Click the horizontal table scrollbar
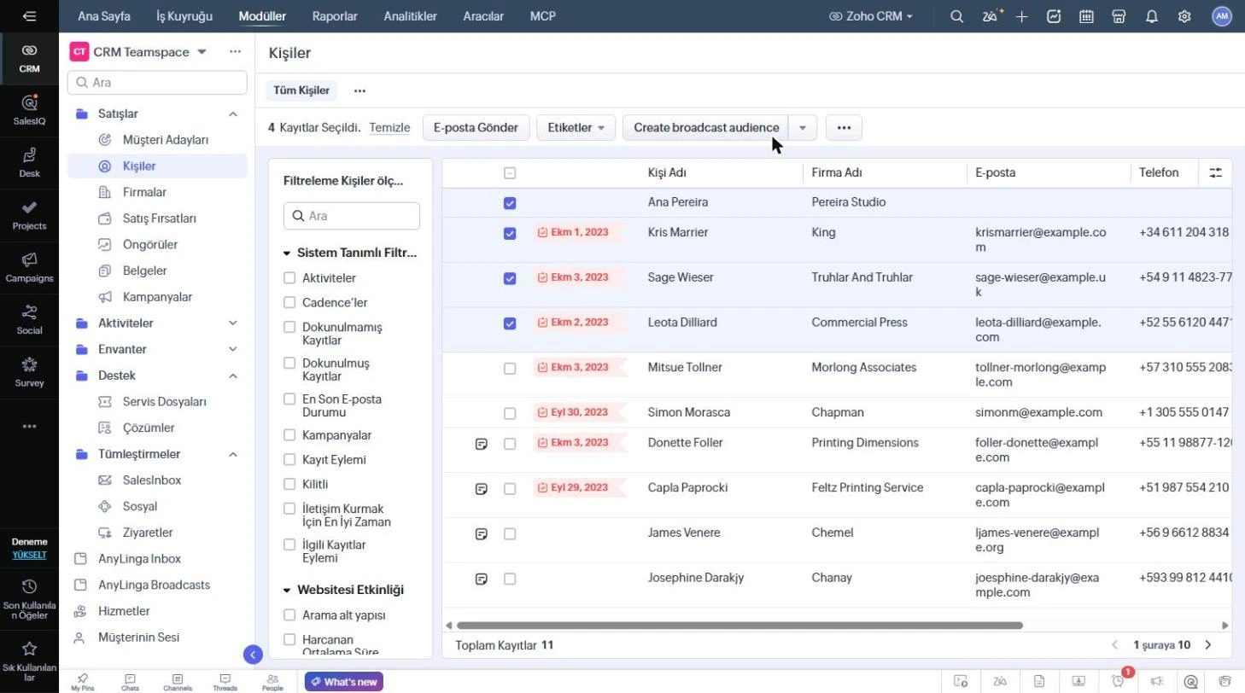1245x693 pixels. pos(739,626)
